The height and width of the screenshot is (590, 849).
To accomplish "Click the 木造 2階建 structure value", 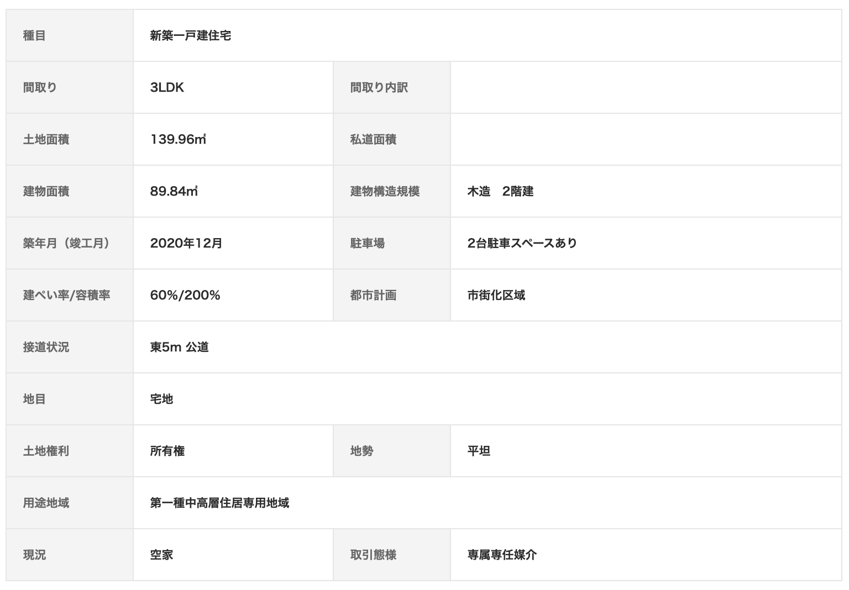I will [x=500, y=192].
